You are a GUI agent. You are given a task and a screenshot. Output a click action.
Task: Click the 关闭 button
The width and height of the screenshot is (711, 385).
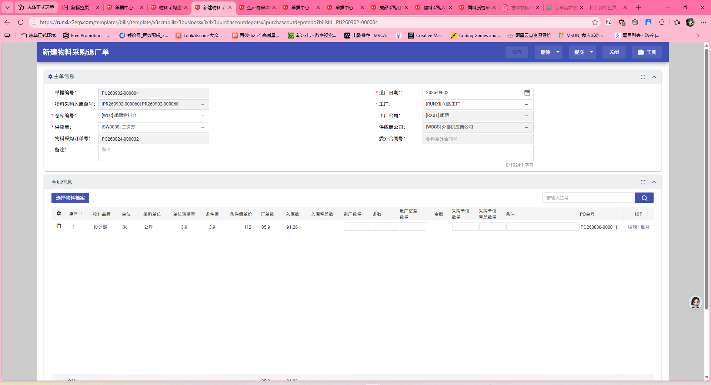[x=614, y=52]
